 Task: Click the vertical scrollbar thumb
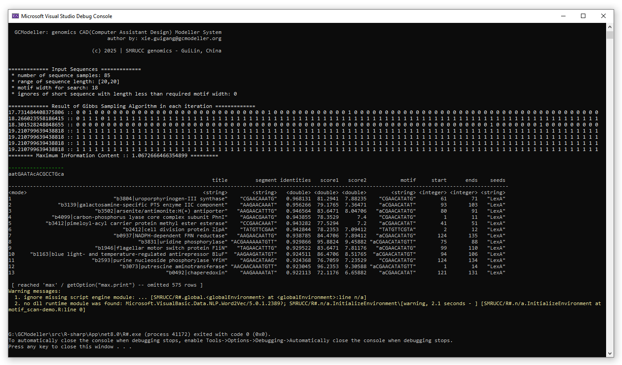pyautogui.click(x=610, y=35)
